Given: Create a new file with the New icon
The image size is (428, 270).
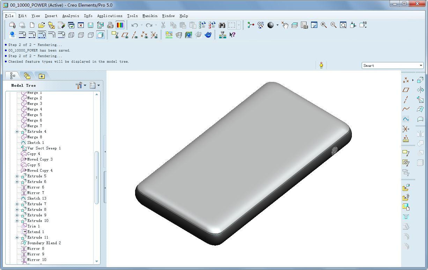Looking at the screenshot, I should coord(32,25).
